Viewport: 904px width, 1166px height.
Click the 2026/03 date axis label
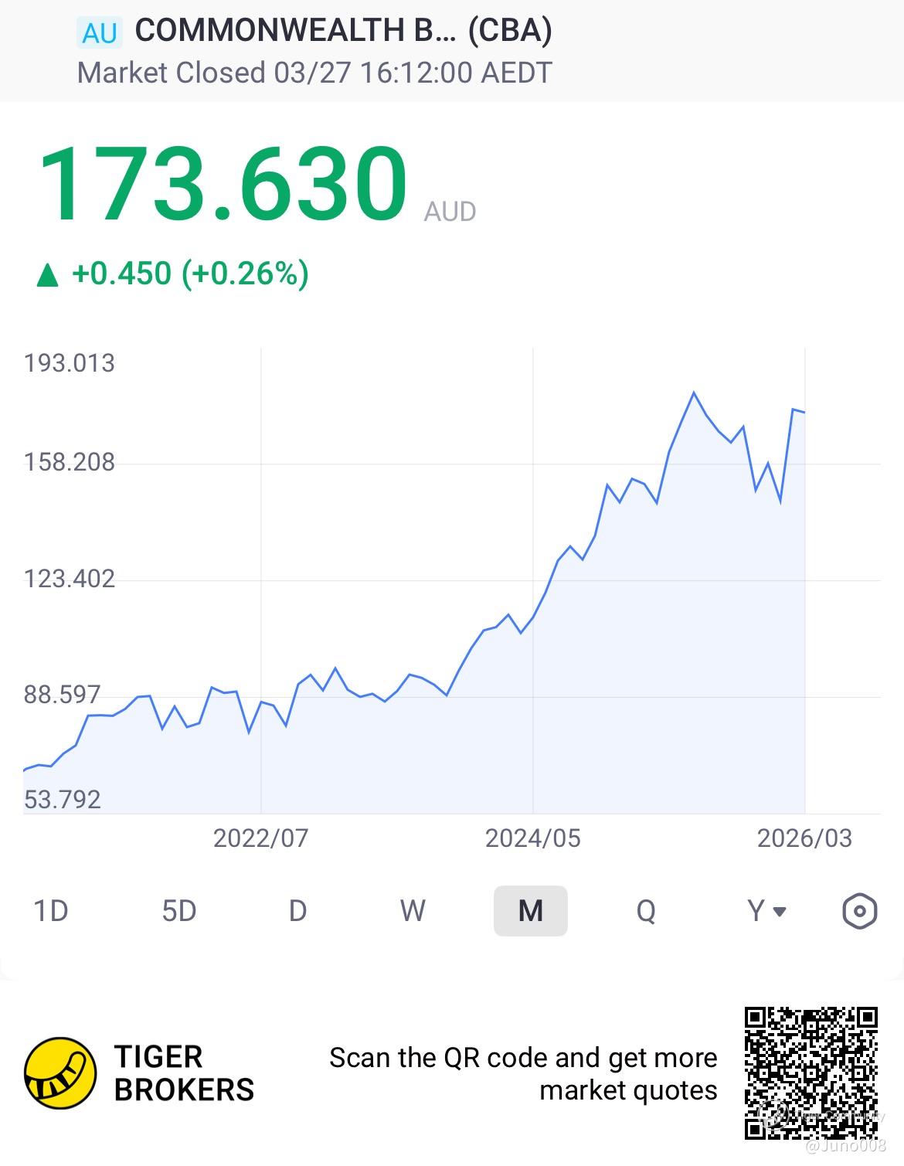coord(804,838)
